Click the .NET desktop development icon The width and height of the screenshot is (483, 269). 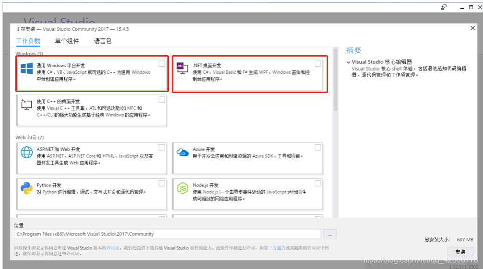(182, 68)
